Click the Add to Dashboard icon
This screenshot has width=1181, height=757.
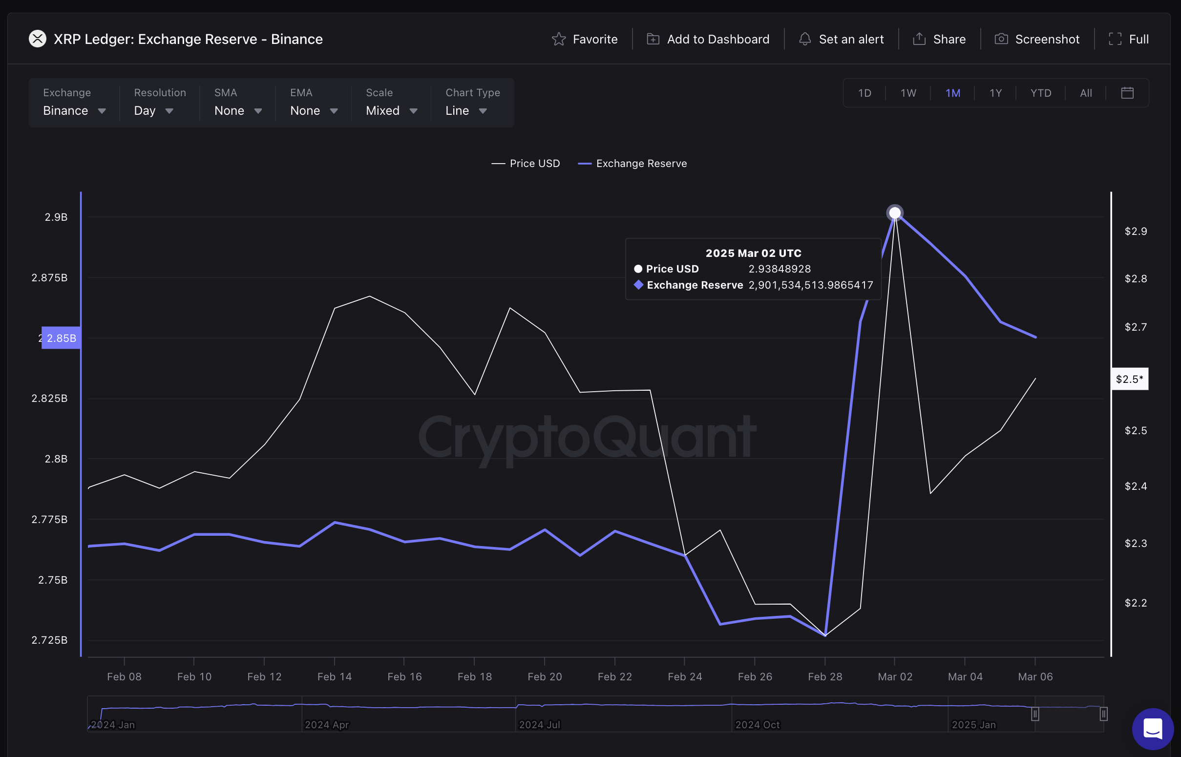pyautogui.click(x=652, y=38)
